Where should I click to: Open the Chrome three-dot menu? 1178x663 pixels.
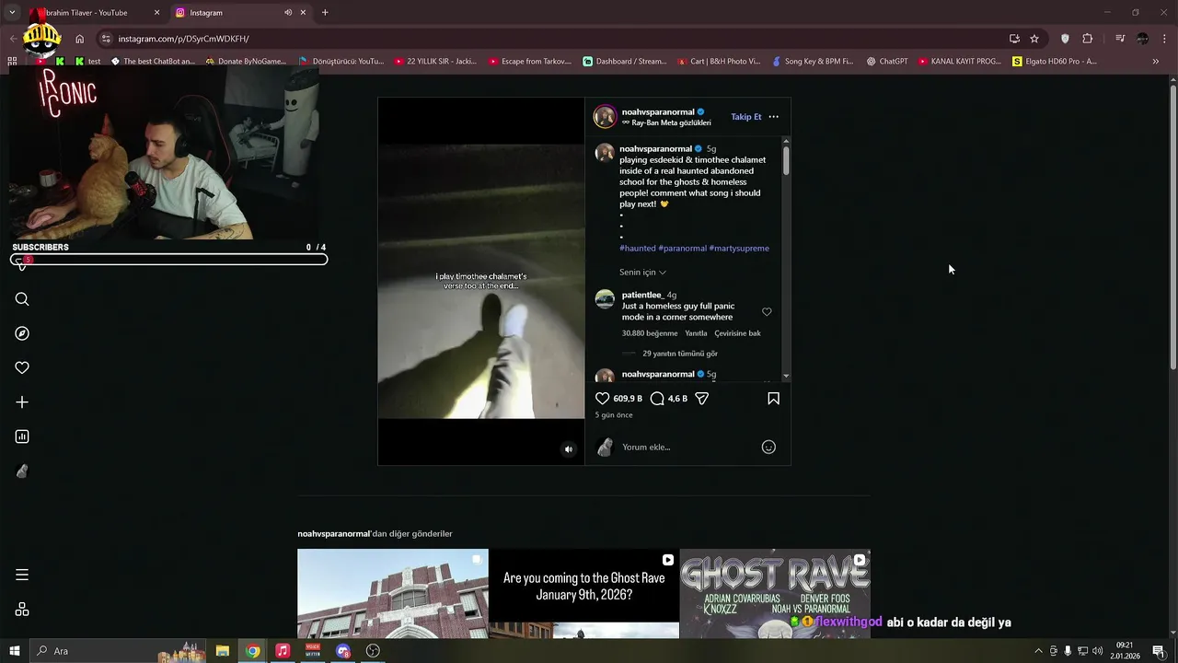pyautogui.click(x=1165, y=39)
